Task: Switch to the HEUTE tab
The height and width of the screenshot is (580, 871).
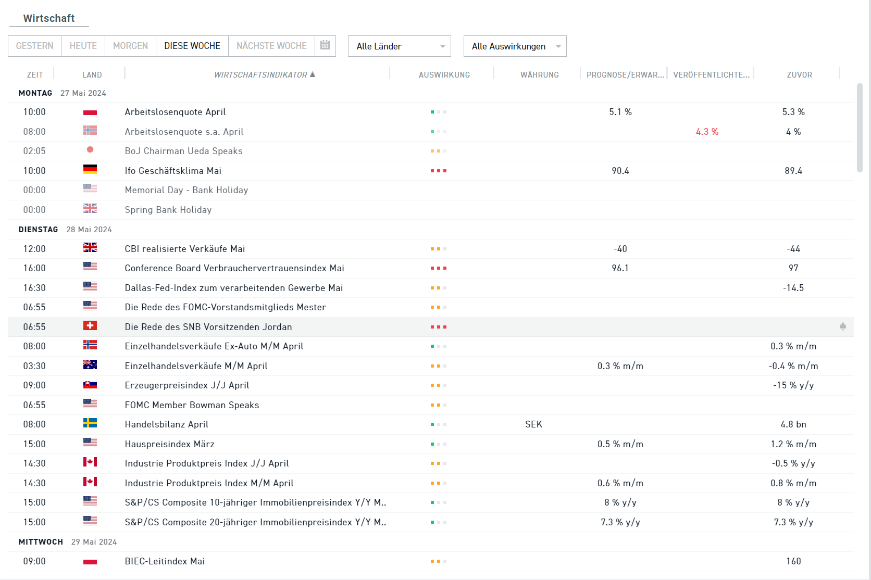Action: point(83,46)
